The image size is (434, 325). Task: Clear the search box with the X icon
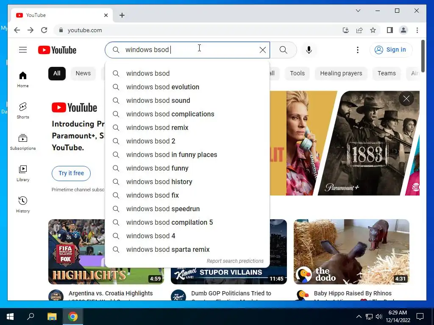(x=262, y=50)
